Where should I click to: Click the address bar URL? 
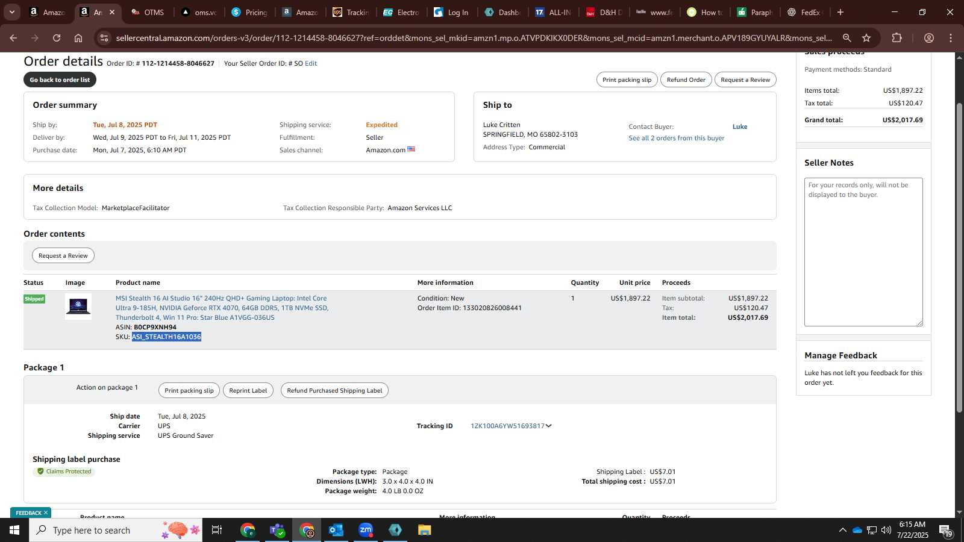(x=474, y=38)
